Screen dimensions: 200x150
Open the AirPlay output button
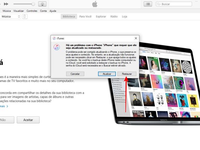click(42, 4)
